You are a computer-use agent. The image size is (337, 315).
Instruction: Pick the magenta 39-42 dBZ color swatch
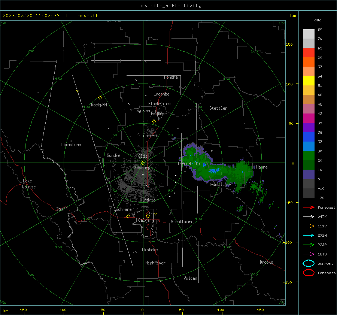(309, 118)
